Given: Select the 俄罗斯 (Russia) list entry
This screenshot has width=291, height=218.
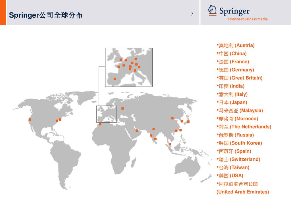Looking at the screenshot, I should click(235, 135).
